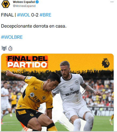
Task: Click the Wolves Español display name
Action: pyautogui.click(x=24, y=2)
